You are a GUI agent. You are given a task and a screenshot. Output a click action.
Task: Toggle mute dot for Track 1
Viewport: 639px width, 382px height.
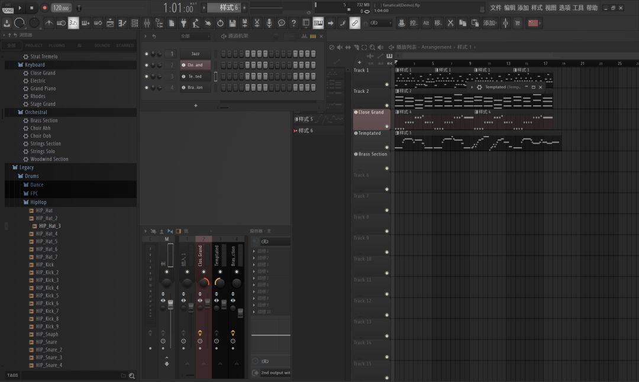(x=387, y=85)
